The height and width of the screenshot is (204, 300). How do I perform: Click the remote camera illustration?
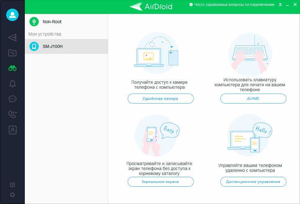[156, 53]
